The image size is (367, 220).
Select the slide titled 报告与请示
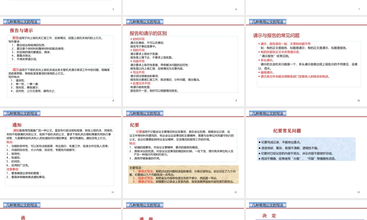(x=61, y=62)
